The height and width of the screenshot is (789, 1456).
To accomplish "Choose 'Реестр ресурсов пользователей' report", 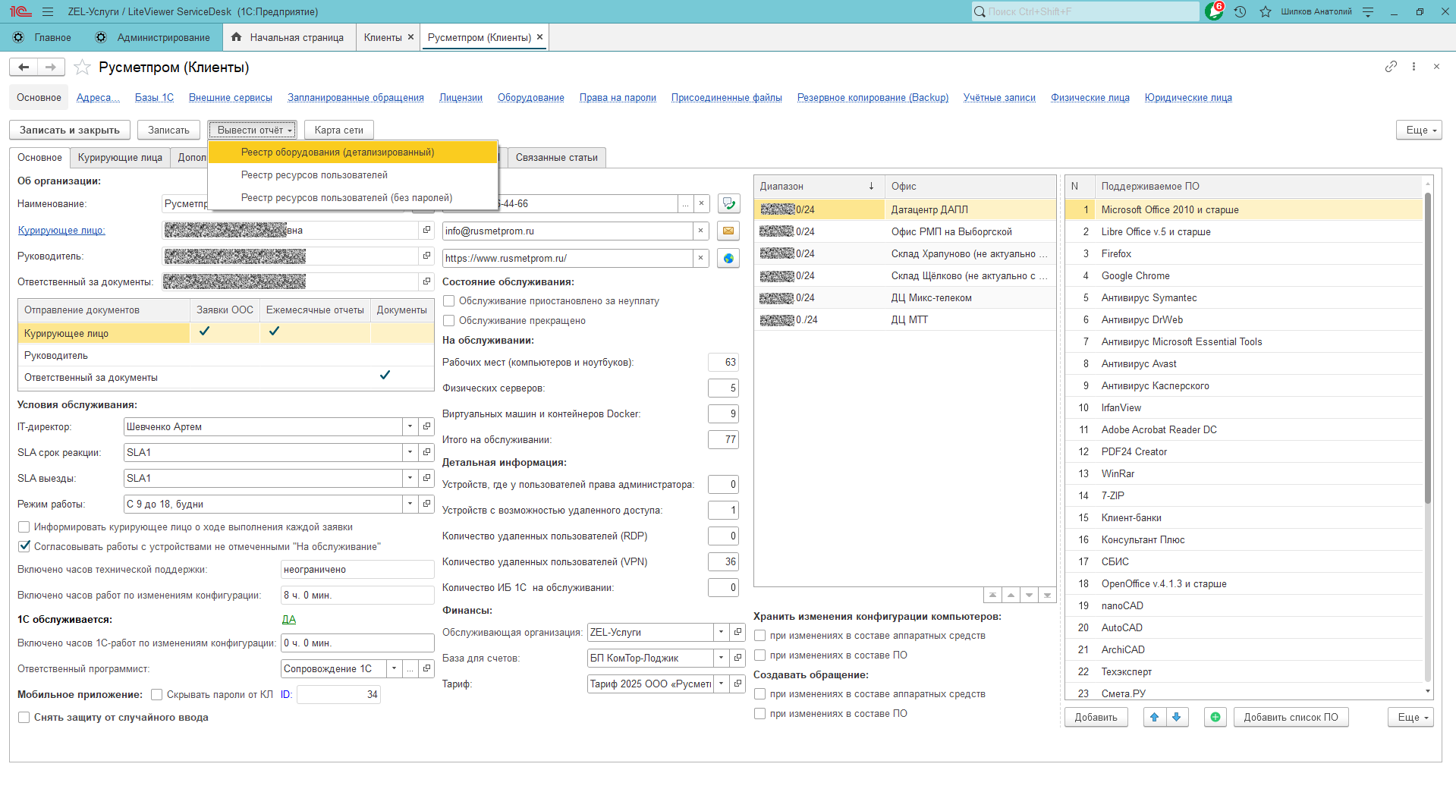I will pos(353,174).
